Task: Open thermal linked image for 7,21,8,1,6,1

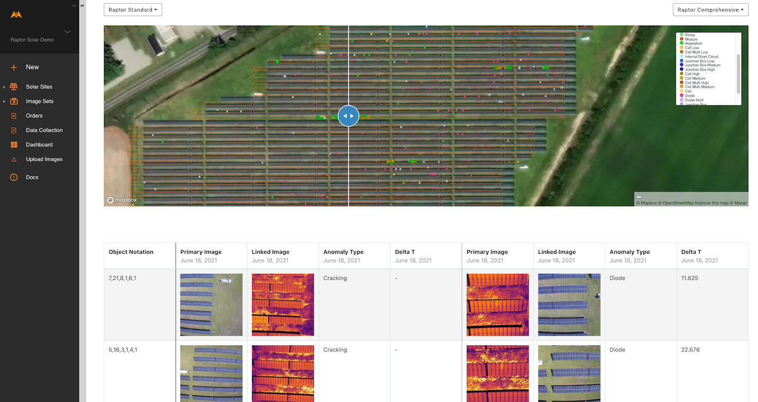Action: pos(283,305)
